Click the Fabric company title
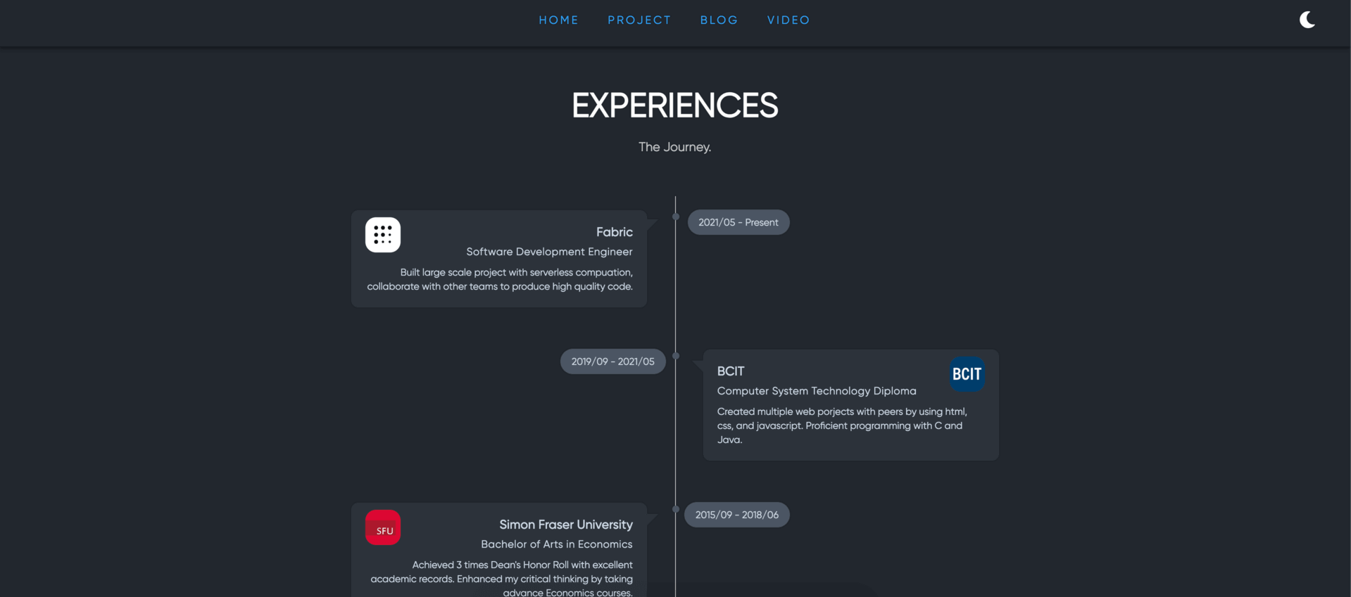1351x597 pixels. coord(614,232)
